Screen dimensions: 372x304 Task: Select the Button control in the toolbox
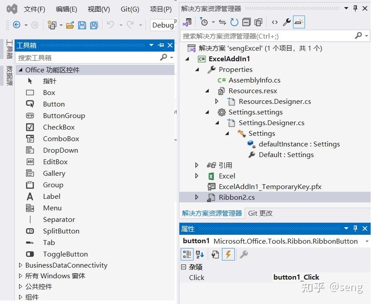click(53, 104)
